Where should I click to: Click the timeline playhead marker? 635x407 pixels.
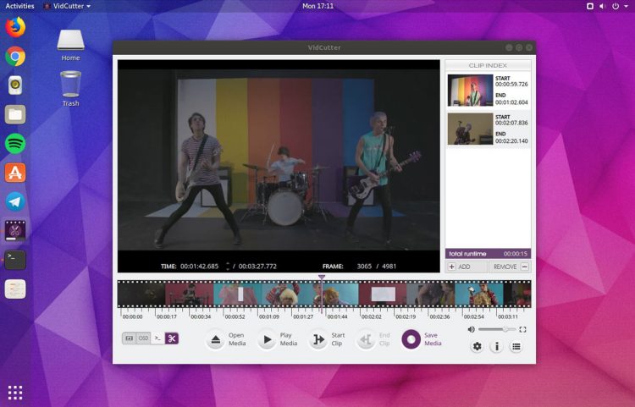pyautogui.click(x=322, y=278)
